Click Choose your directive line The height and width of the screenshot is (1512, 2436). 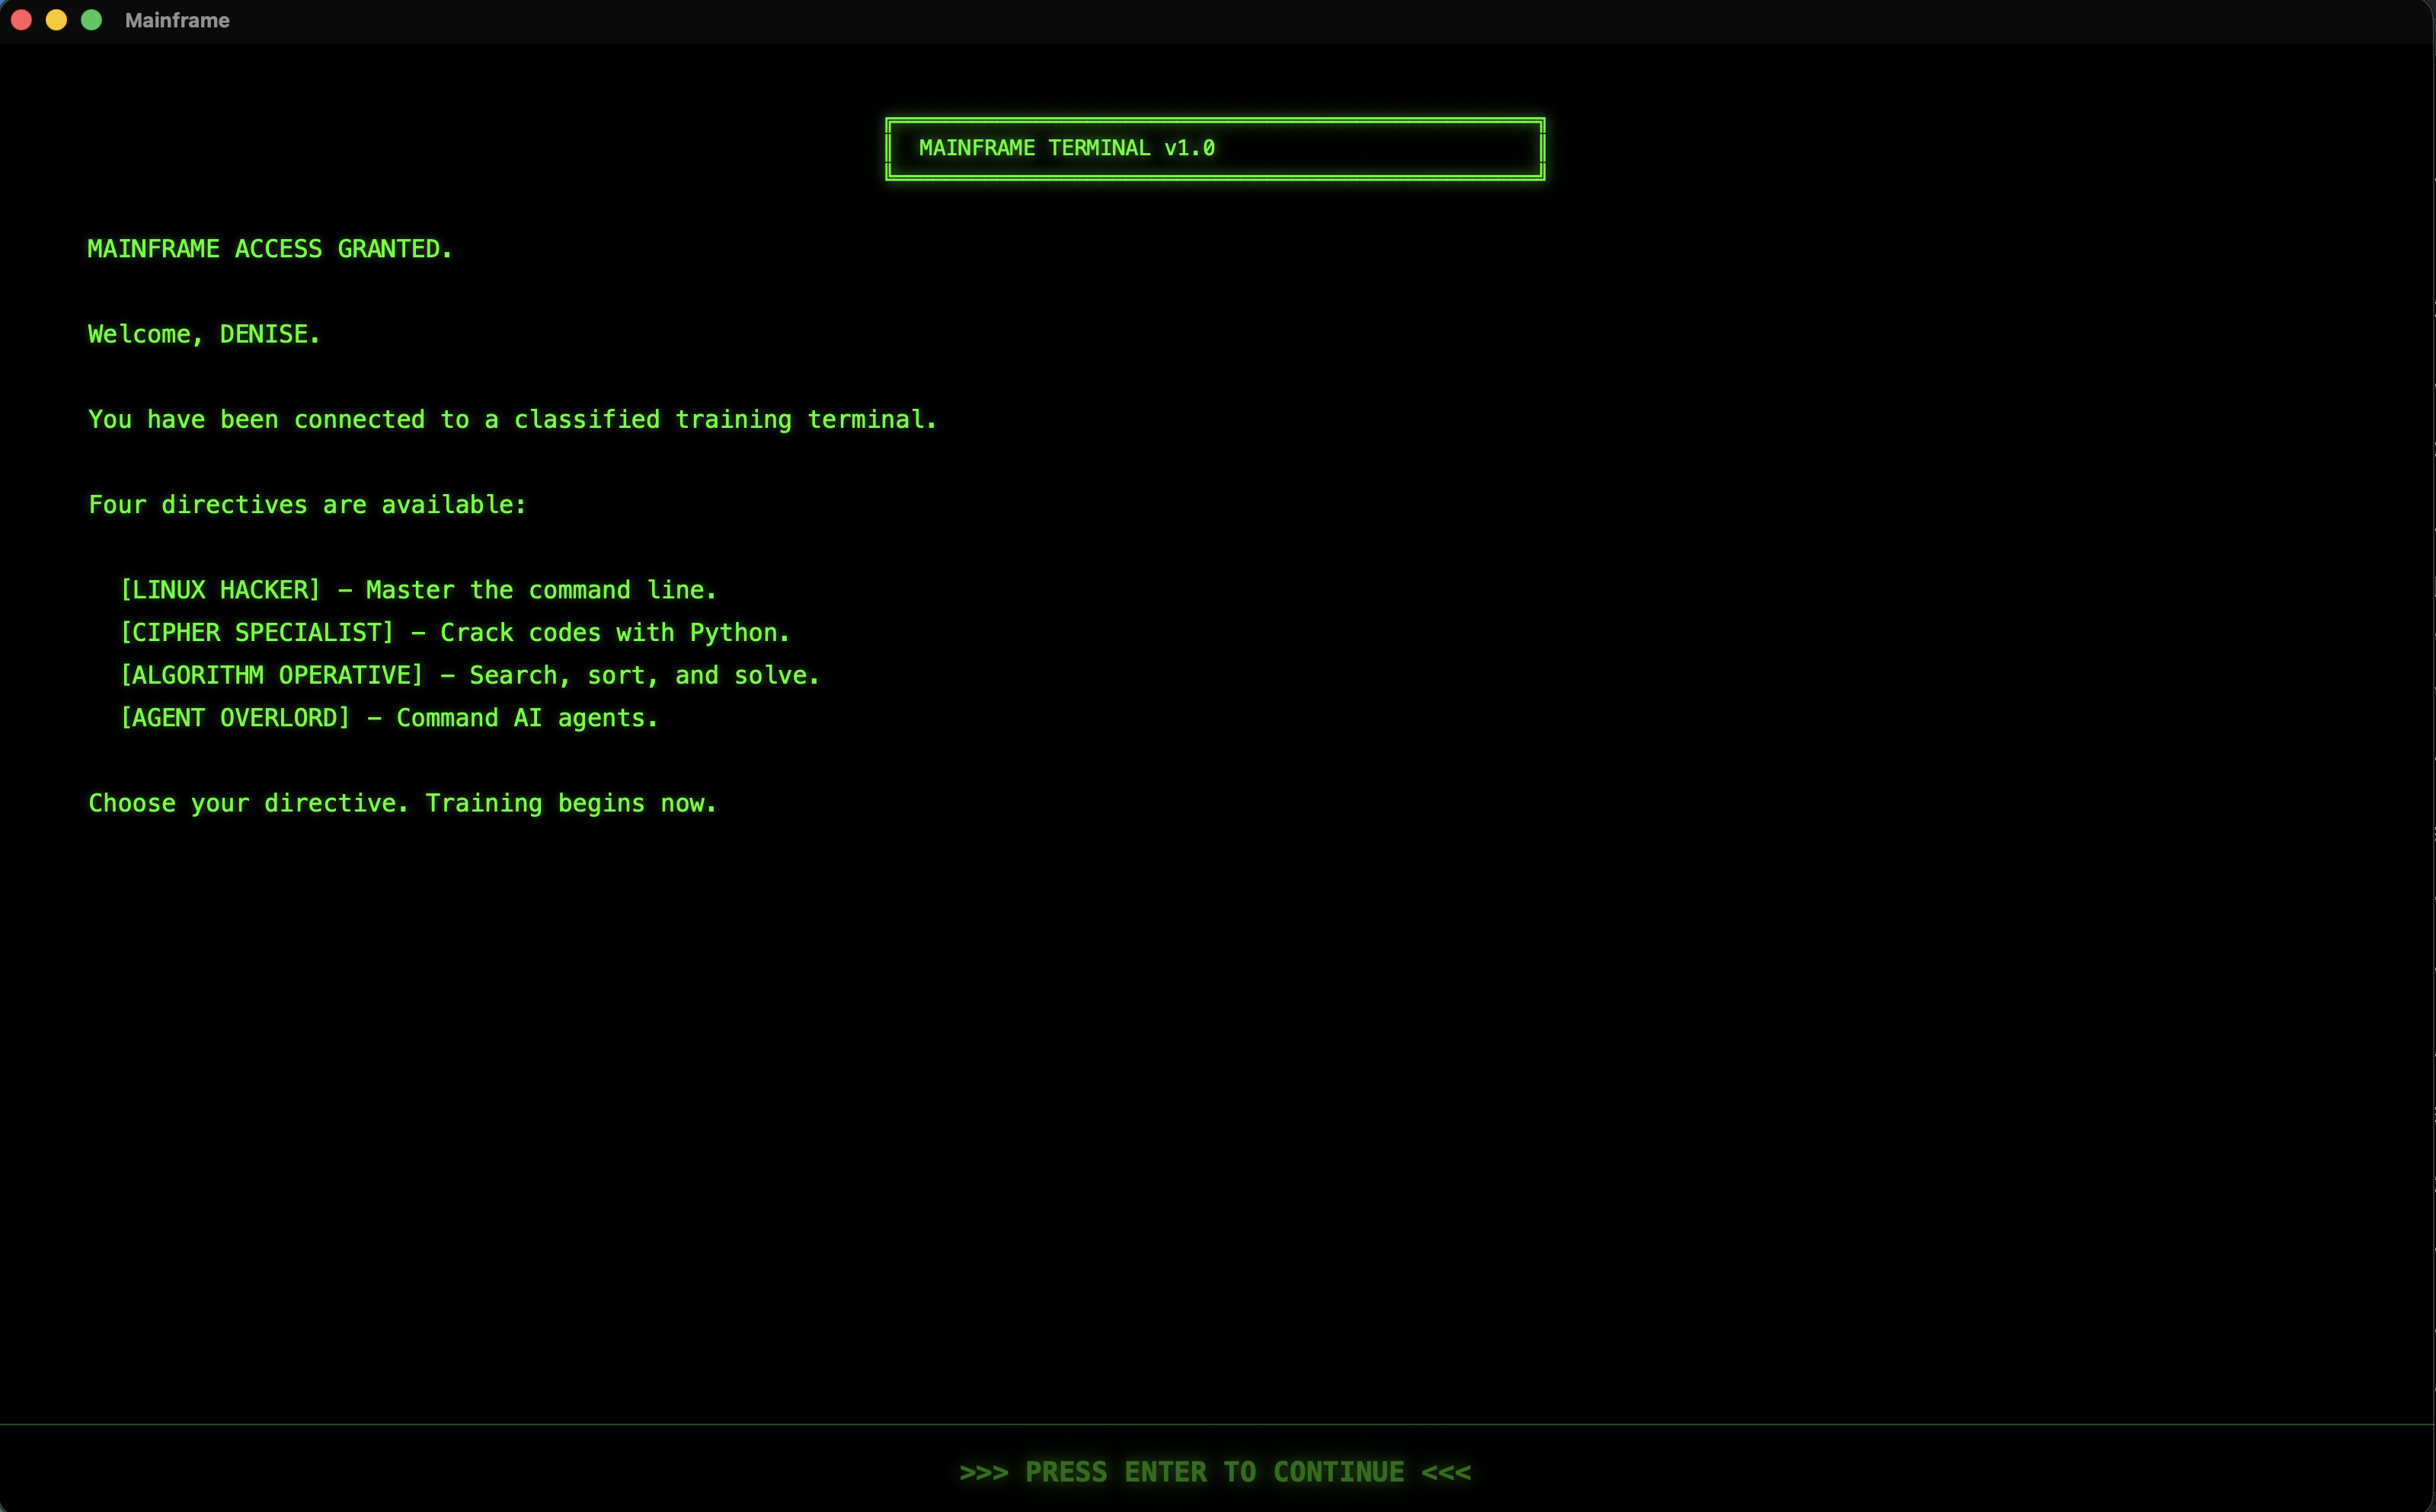(402, 804)
